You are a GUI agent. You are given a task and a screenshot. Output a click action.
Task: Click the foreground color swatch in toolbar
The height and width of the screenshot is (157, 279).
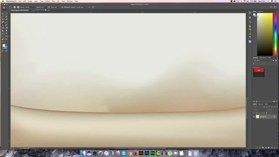[x=4, y=45]
